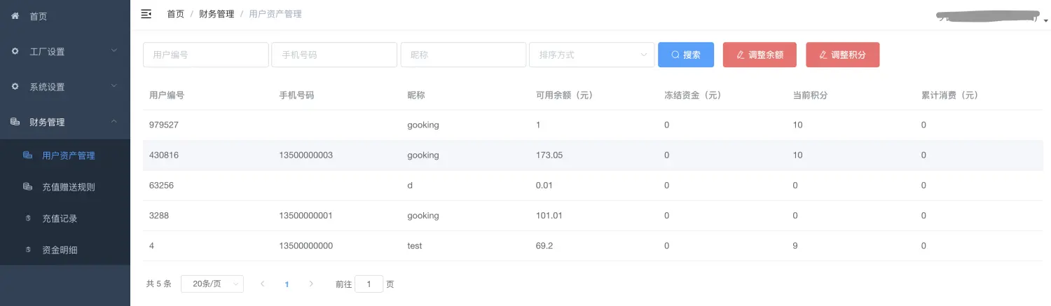Click the 调整余额 button
Image resolution: width=1051 pixels, height=306 pixels.
tap(760, 55)
